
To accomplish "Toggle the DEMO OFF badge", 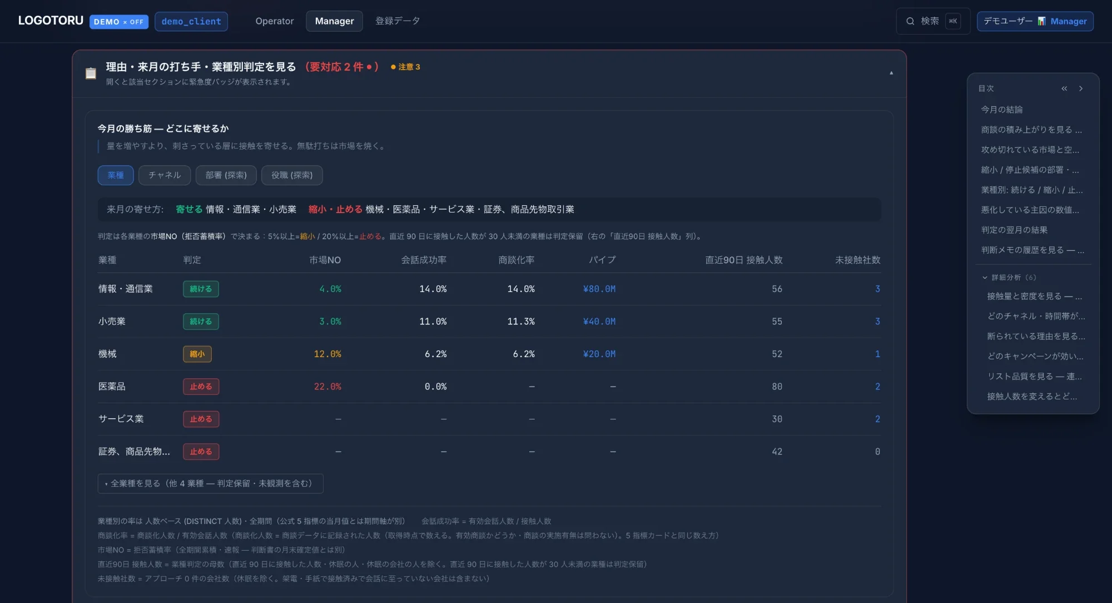I will 118,22.
